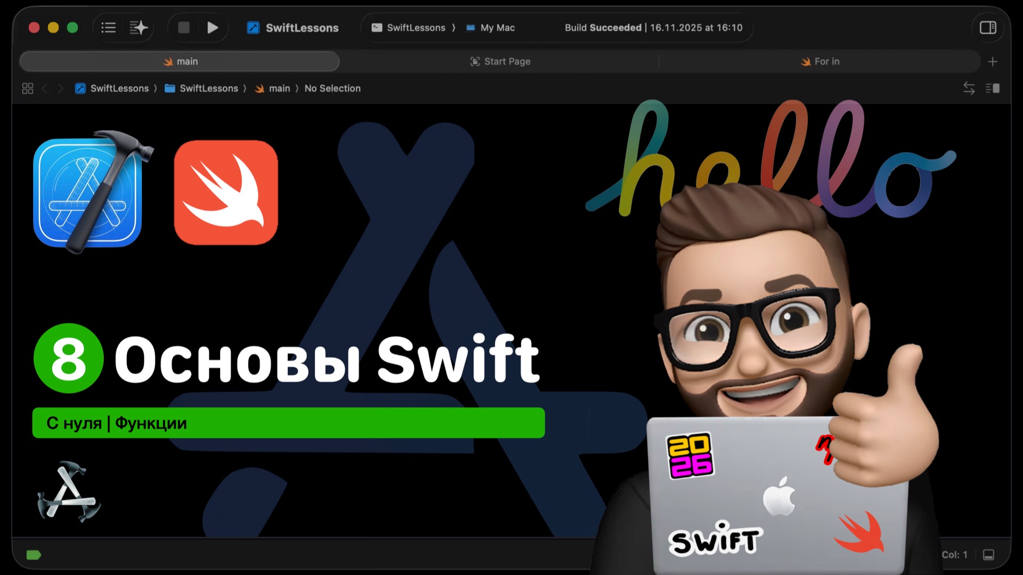Click the Stop button to halt execution
Image resolution: width=1023 pixels, height=575 pixels.
183,27
